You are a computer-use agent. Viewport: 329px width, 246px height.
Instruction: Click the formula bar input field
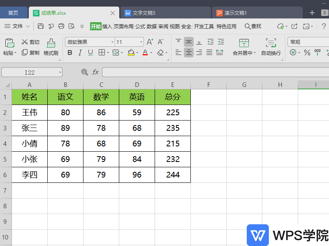point(215,72)
